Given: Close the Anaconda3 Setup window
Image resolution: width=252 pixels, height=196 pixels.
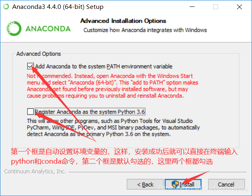Looking at the screenshot, I should point(239,7).
